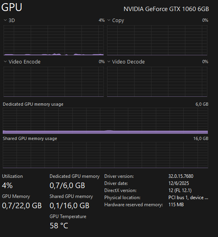Select the Utilization 4% value
Image resolution: width=218 pixels, height=237 pixels.
pyautogui.click(x=7, y=185)
